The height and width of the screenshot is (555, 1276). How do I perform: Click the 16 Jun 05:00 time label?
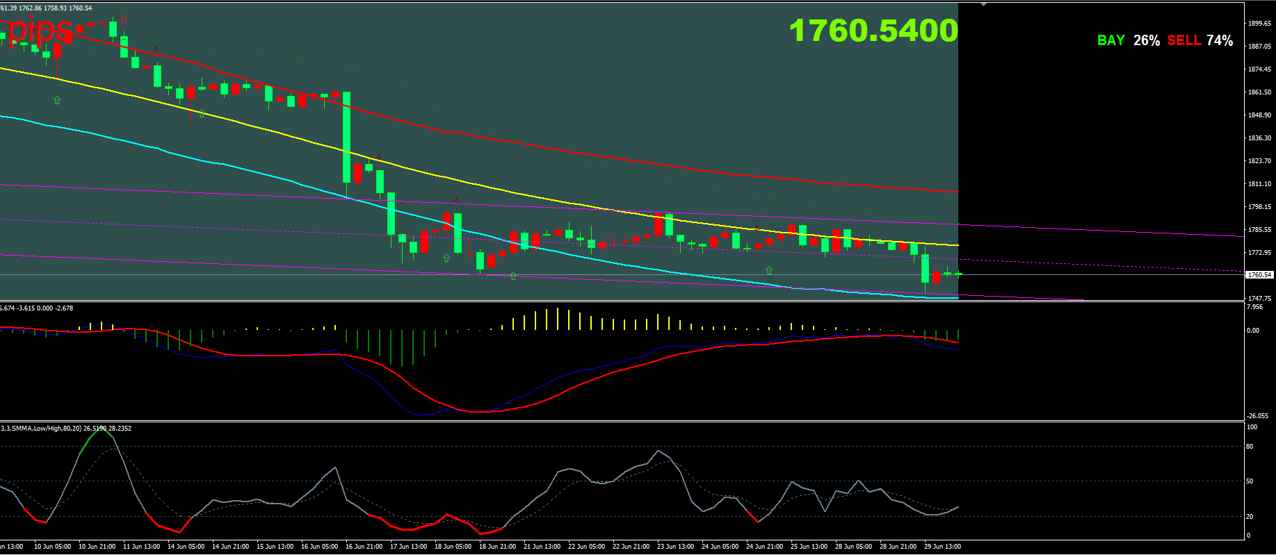(319, 547)
